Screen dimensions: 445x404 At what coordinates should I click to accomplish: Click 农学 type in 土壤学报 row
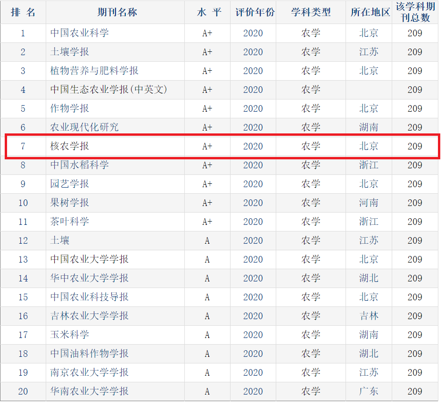pos(311,52)
